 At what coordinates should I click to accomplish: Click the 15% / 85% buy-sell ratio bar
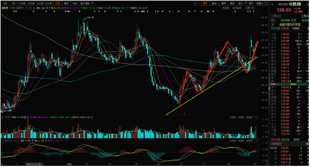289,84
